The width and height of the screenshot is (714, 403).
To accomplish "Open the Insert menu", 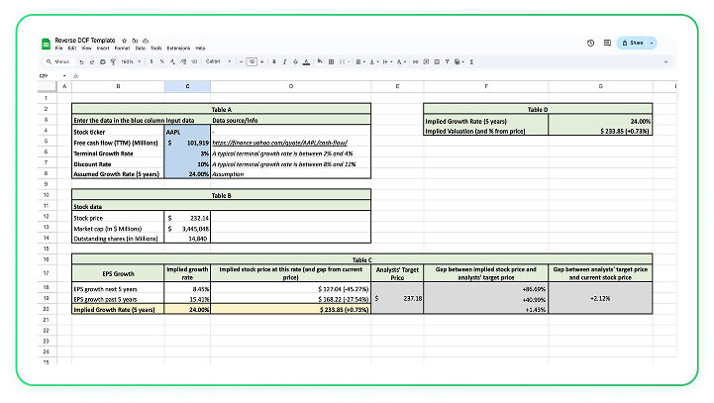I will (103, 48).
